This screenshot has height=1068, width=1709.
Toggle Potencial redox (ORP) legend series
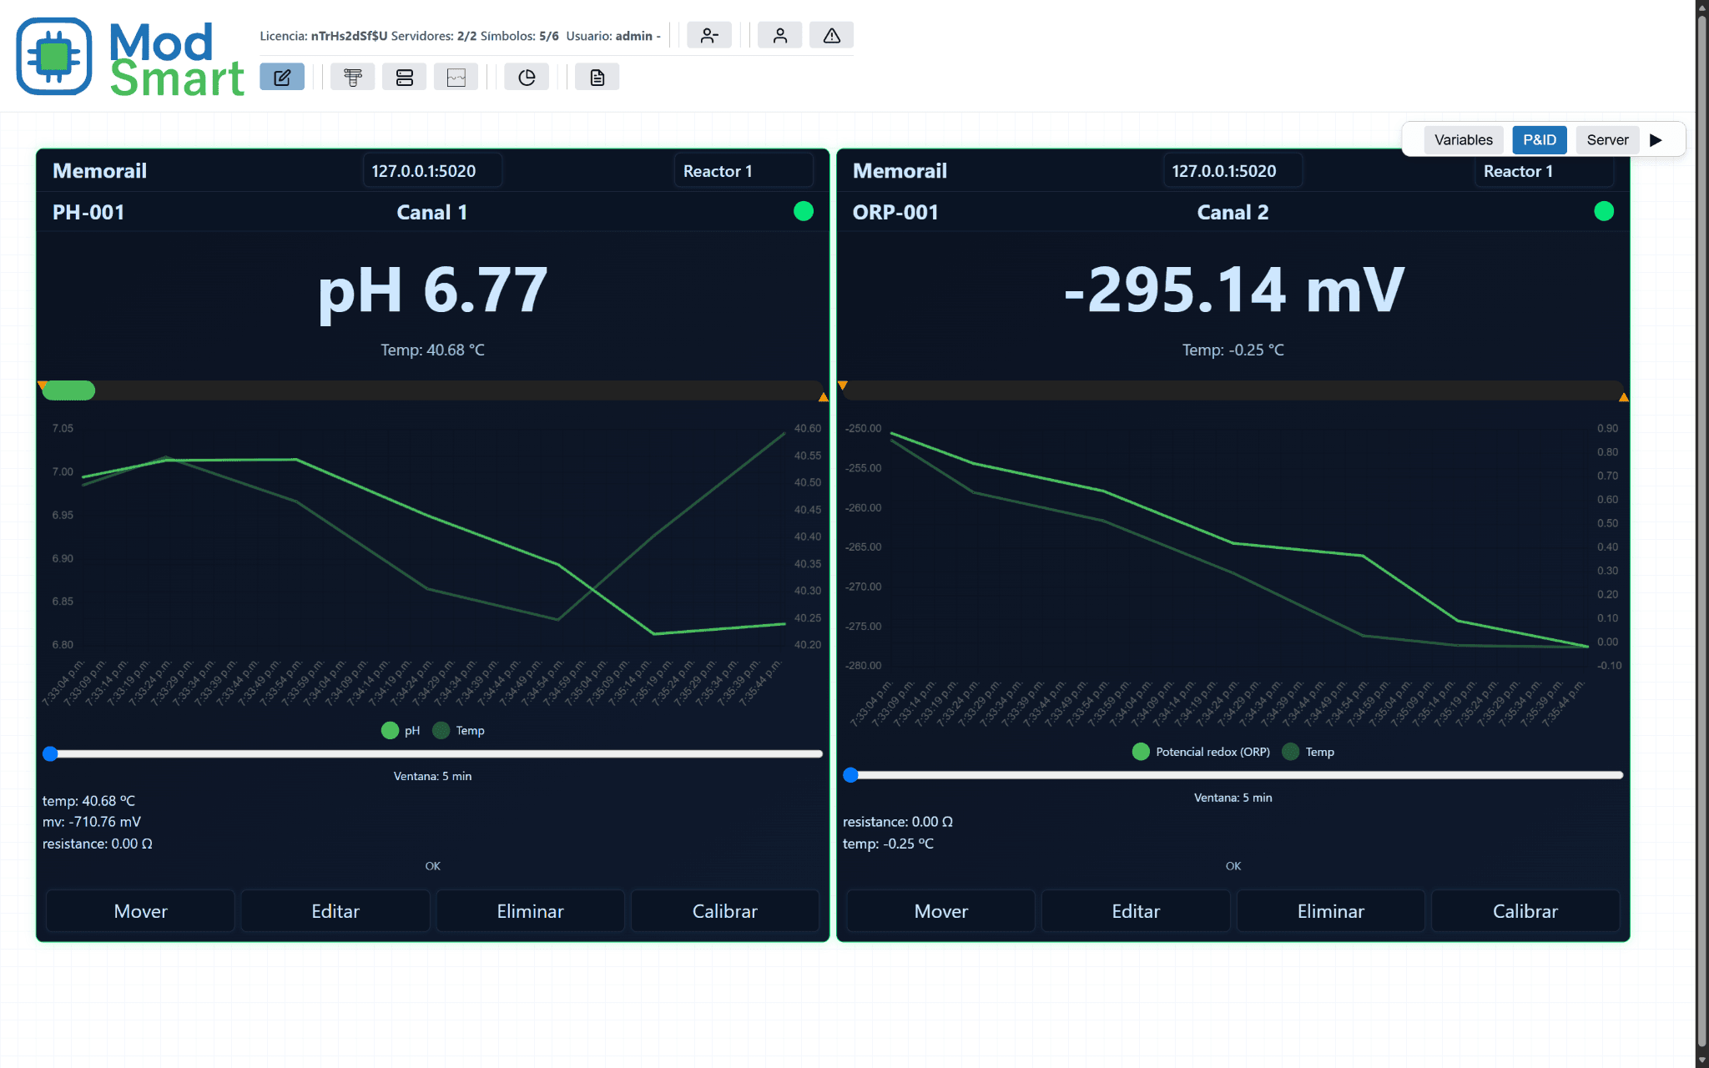click(1202, 752)
